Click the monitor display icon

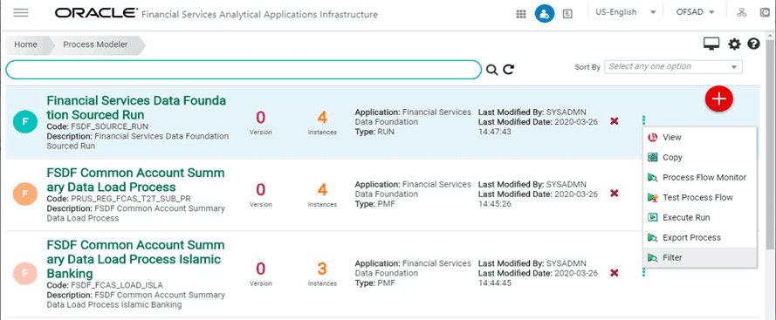(711, 44)
